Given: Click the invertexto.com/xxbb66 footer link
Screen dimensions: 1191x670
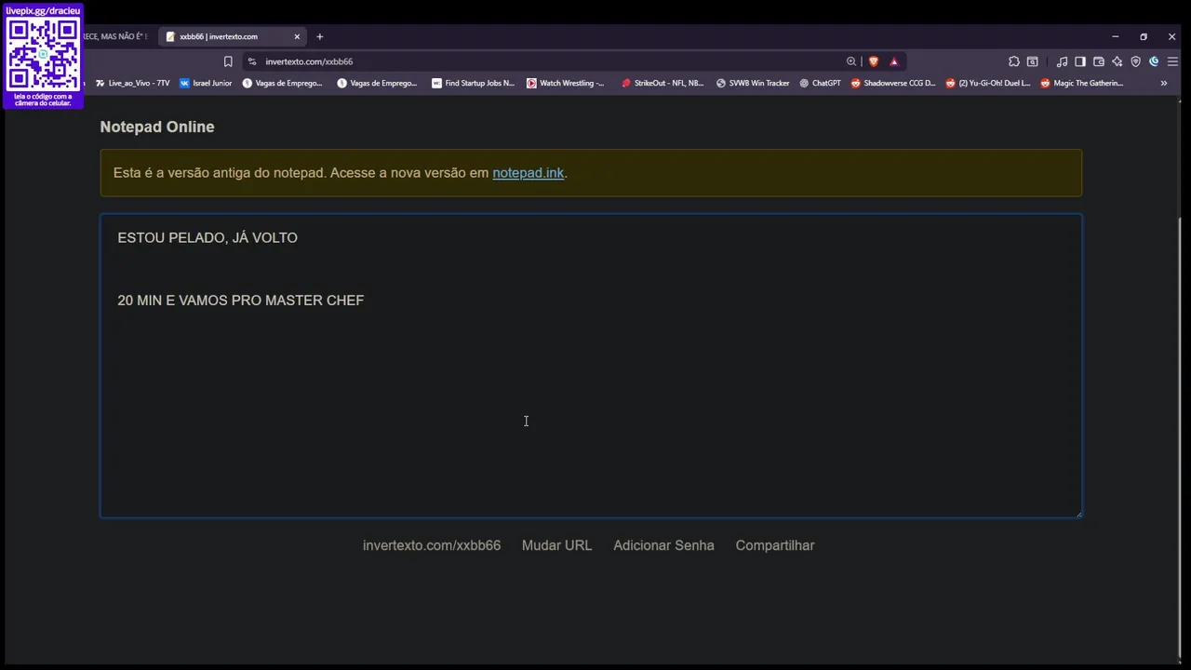Looking at the screenshot, I should click(x=432, y=545).
